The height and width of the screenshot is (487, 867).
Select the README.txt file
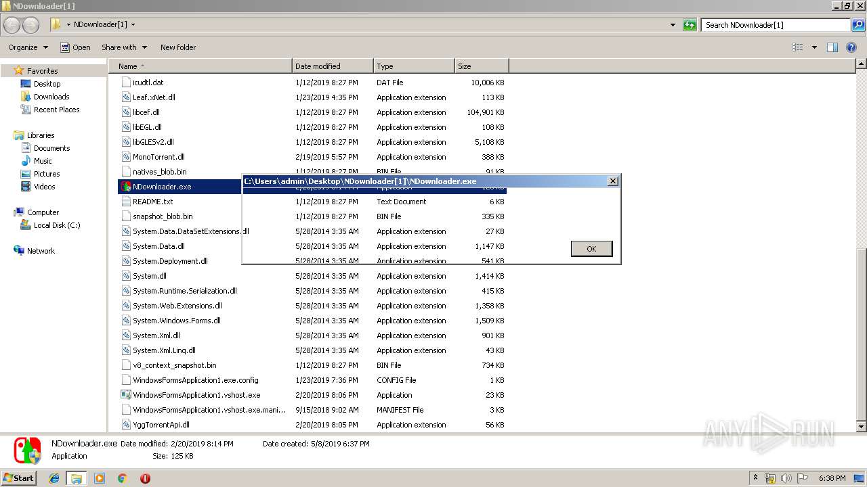[152, 202]
